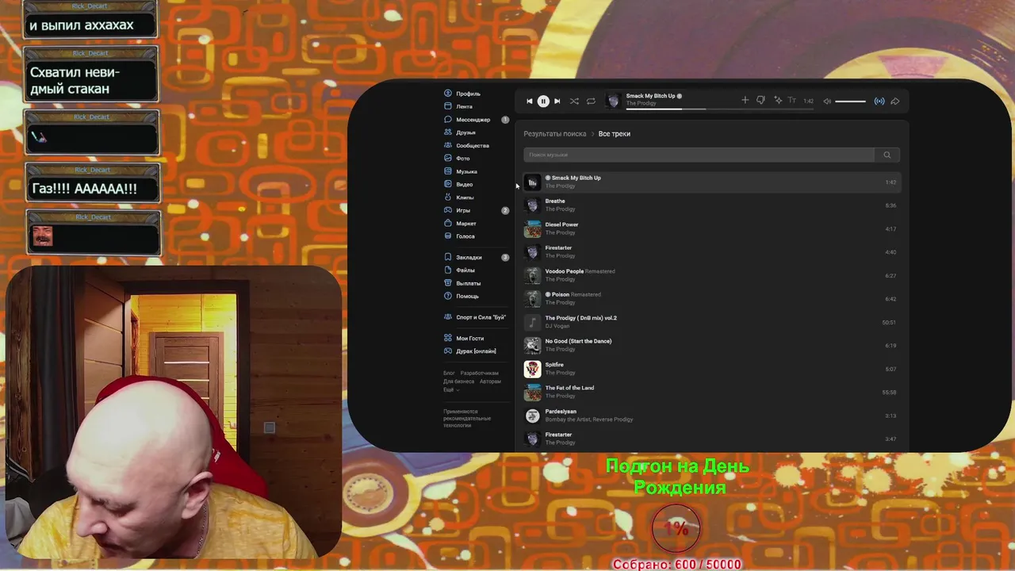Open Лента news feed
The height and width of the screenshot is (571, 1015).
[x=464, y=106]
